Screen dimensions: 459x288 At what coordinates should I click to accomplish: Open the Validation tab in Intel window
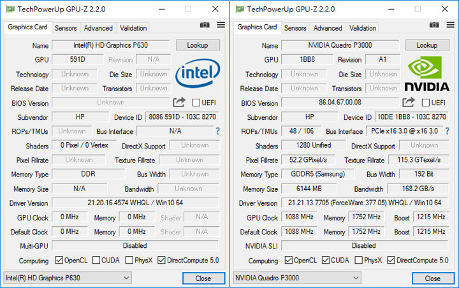pos(133,28)
